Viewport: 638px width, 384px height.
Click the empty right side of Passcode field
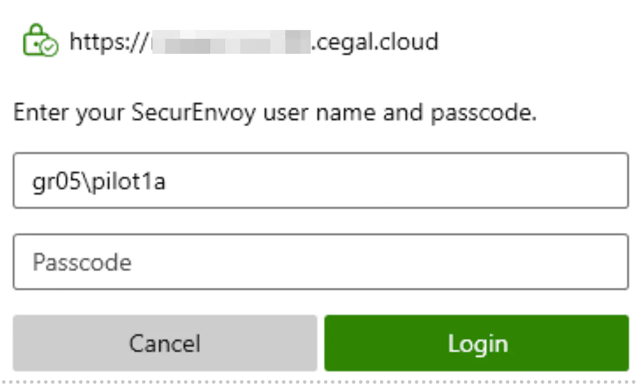466,262
